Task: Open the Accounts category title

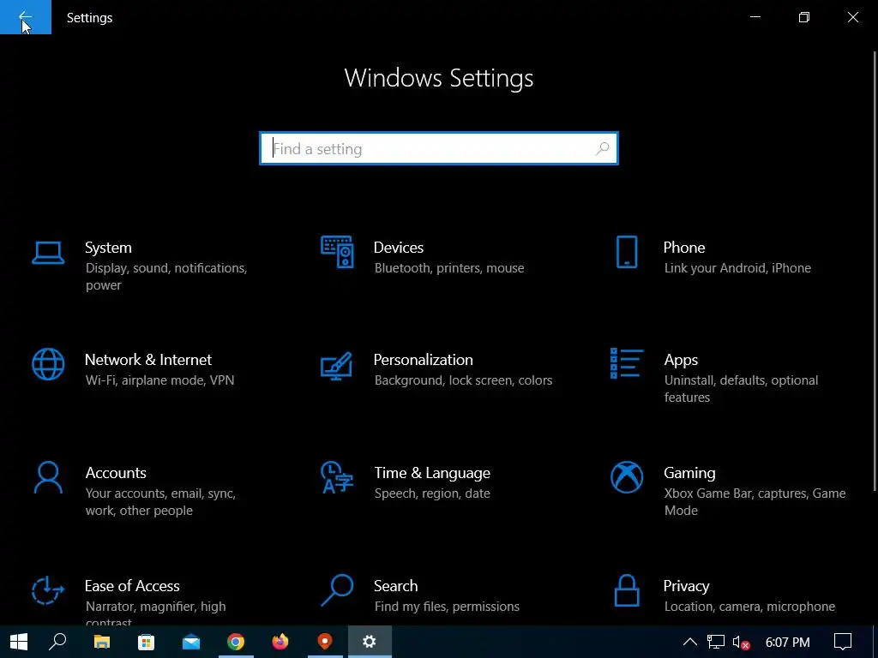Action: point(116,473)
